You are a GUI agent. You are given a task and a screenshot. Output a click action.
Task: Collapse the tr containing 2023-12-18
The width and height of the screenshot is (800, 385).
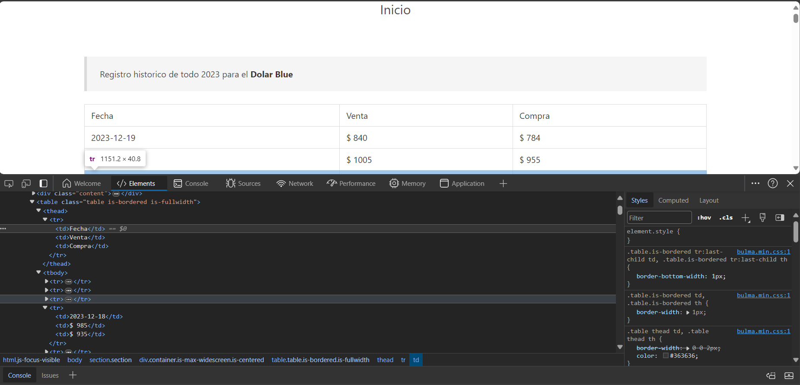click(45, 308)
